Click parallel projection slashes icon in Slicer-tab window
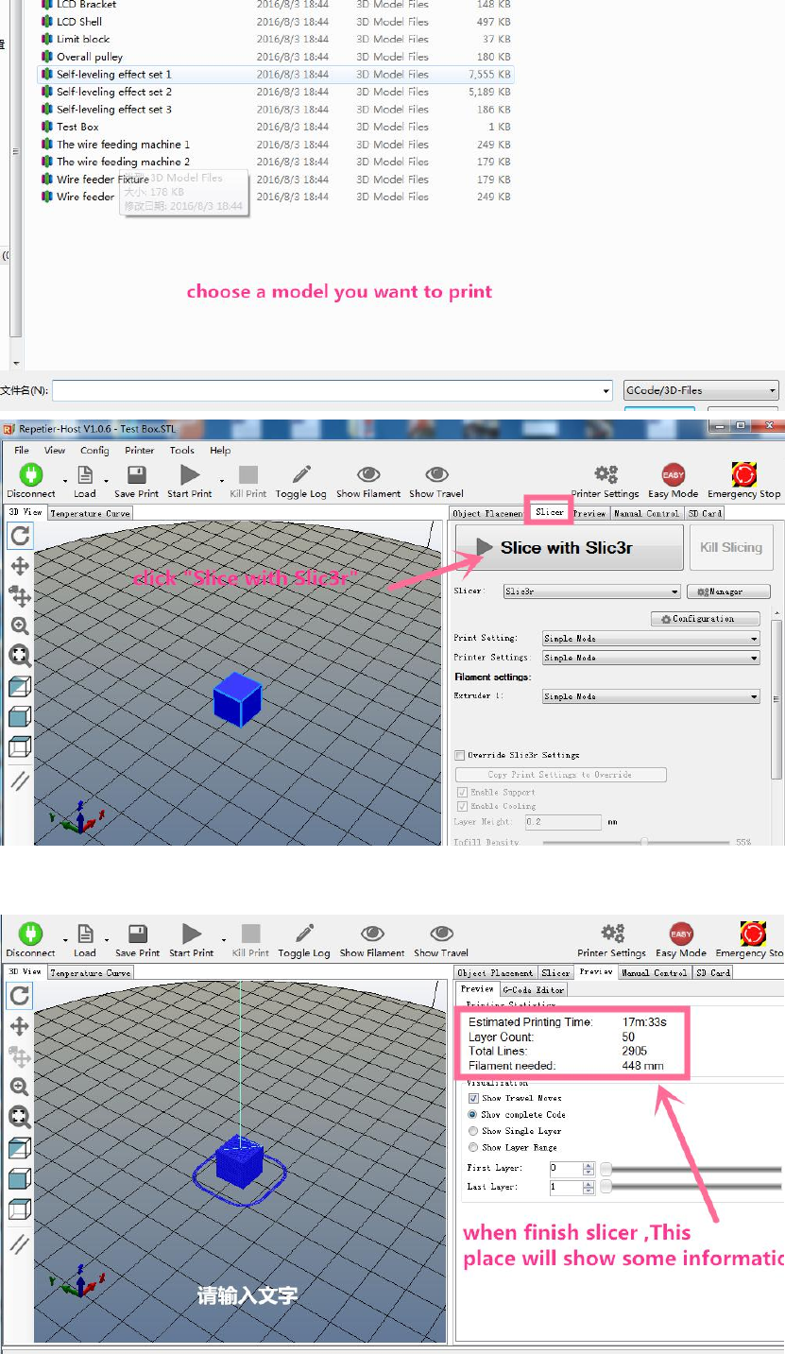The width and height of the screenshot is (785, 1354). (19, 780)
